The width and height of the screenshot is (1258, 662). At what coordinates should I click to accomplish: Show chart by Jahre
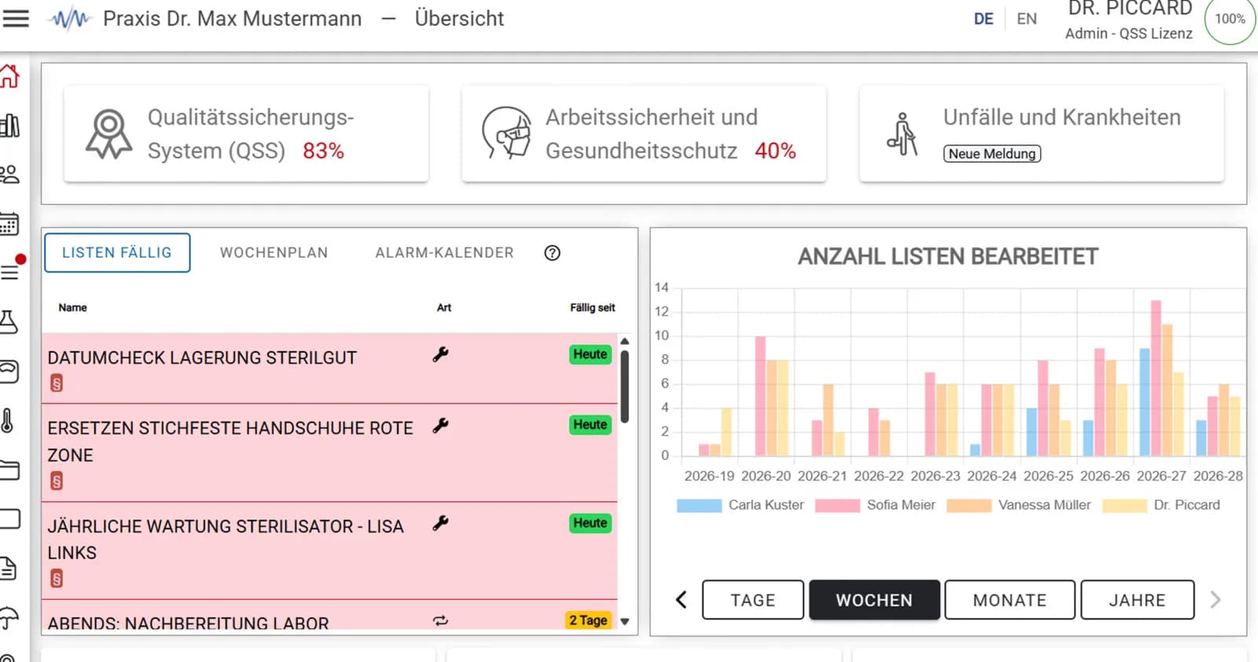click(1138, 600)
